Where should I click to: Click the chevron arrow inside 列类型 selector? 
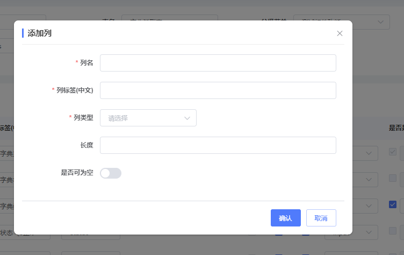(x=187, y=118)
